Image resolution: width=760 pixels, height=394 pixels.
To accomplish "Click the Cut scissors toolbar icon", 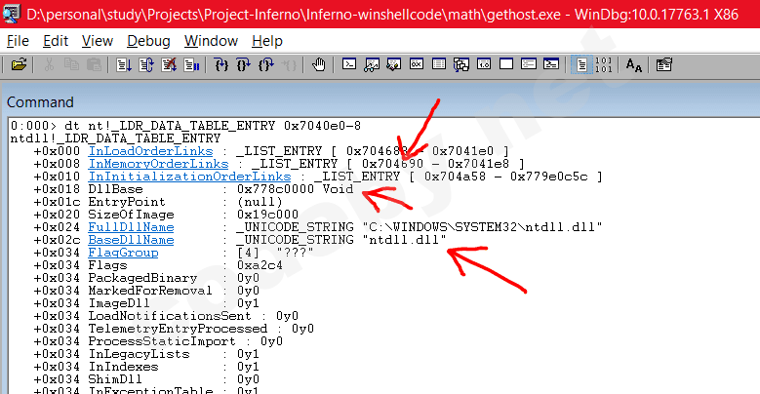I will [49, 64].
